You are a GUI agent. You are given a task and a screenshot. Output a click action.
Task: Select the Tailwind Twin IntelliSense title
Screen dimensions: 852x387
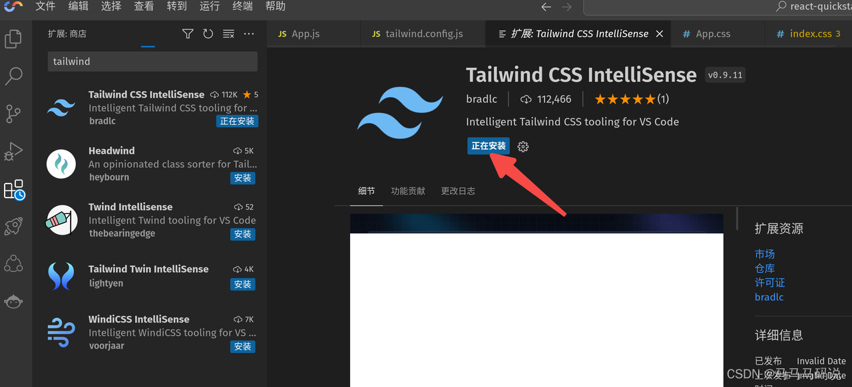148,269
